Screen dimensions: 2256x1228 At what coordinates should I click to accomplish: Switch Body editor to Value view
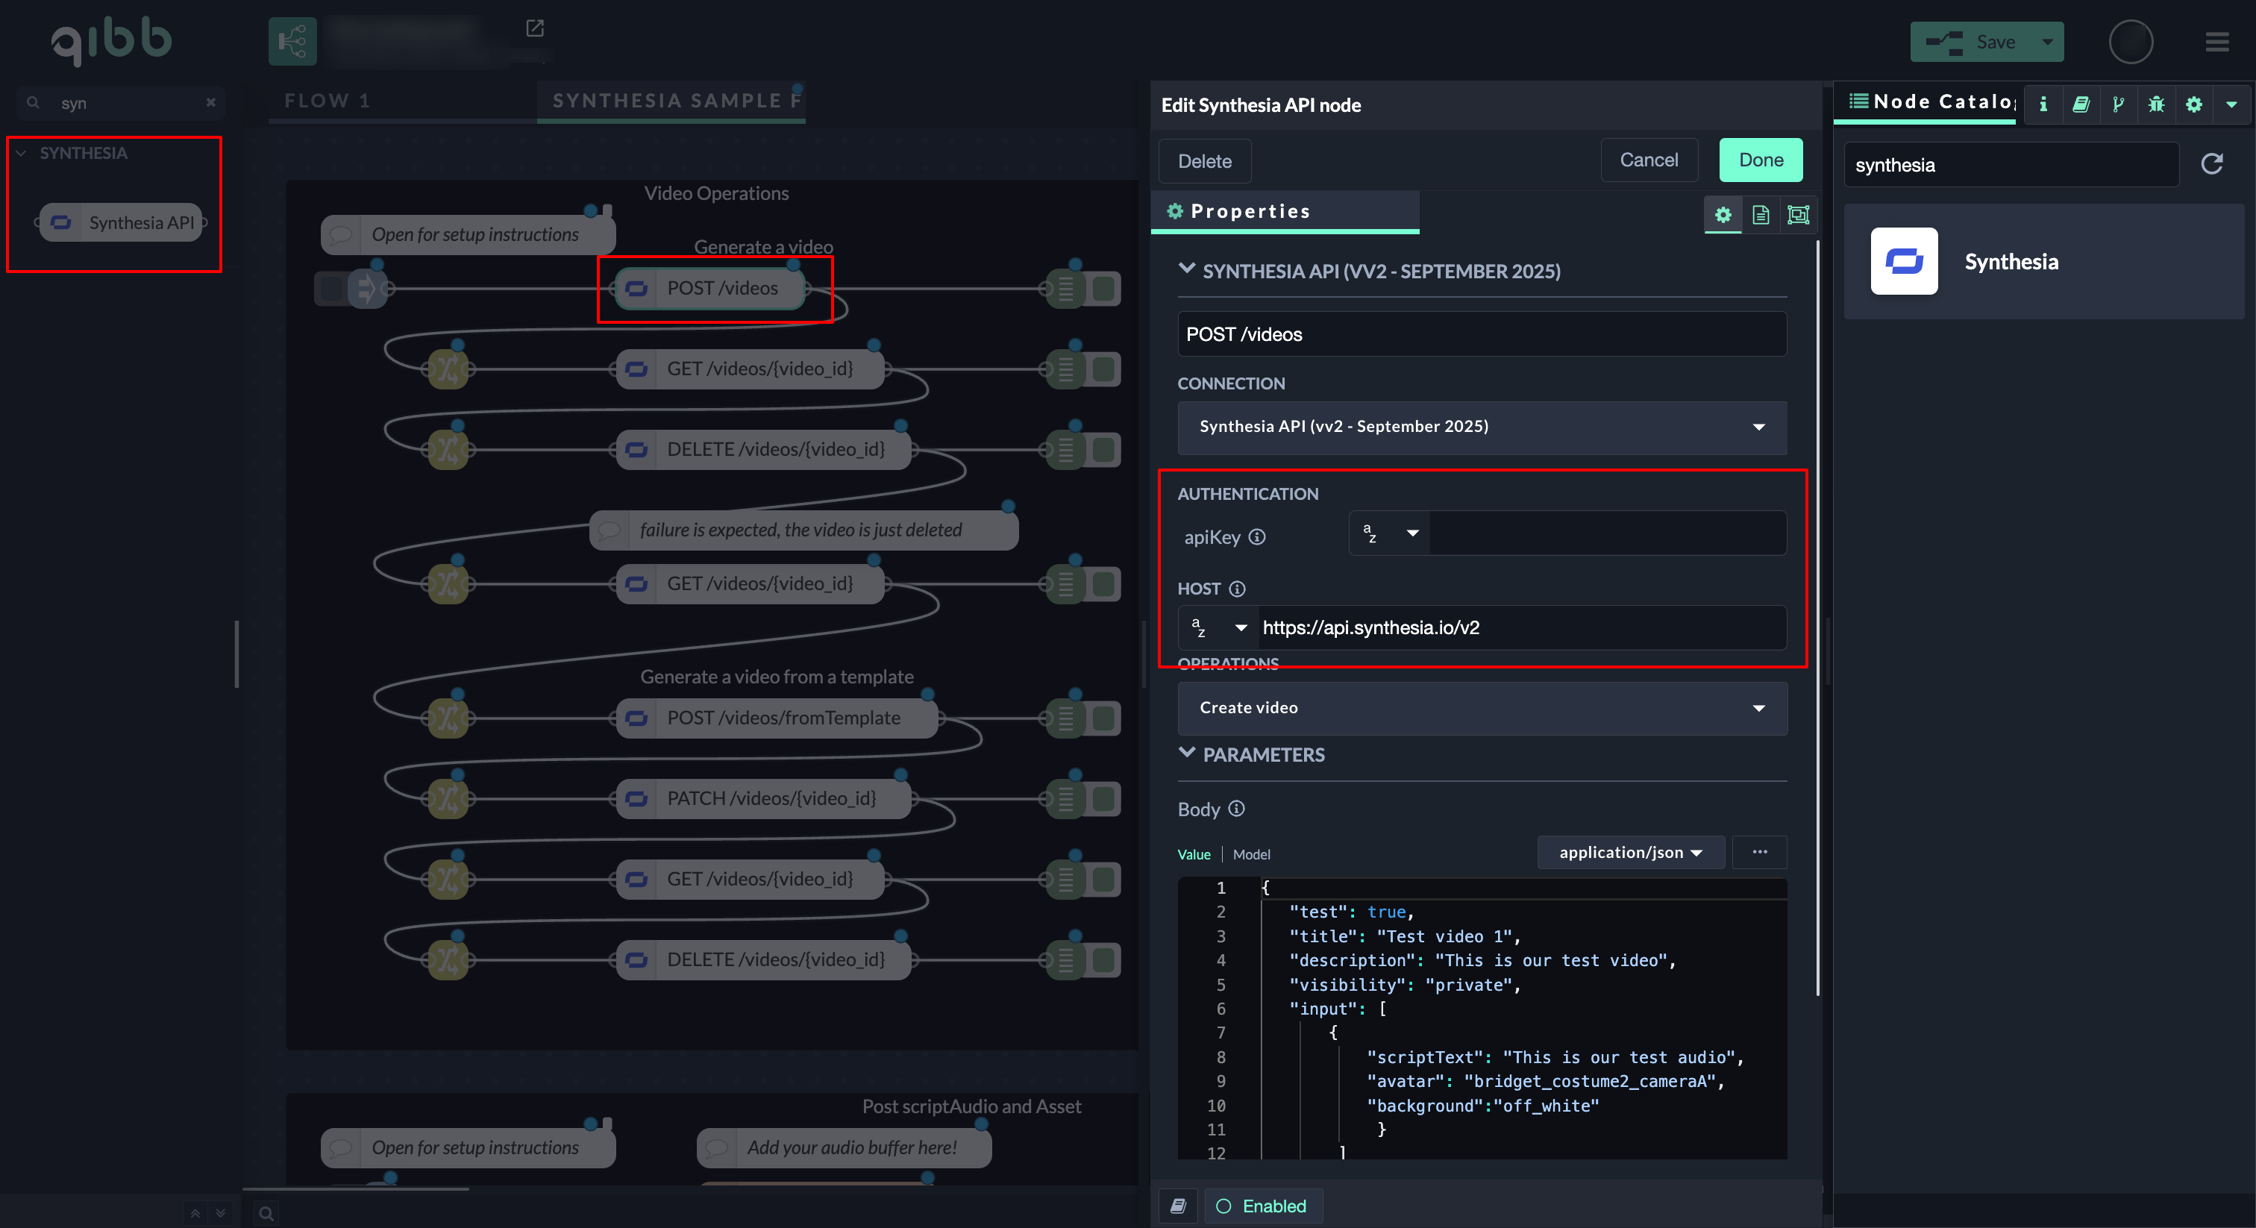(x=1193, y=854)
